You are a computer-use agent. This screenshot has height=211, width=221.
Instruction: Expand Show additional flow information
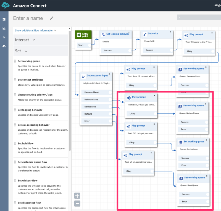tap(36, 30)
